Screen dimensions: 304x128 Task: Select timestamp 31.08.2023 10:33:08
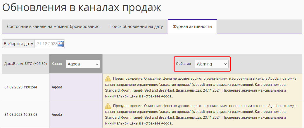(x=21, y=115)
